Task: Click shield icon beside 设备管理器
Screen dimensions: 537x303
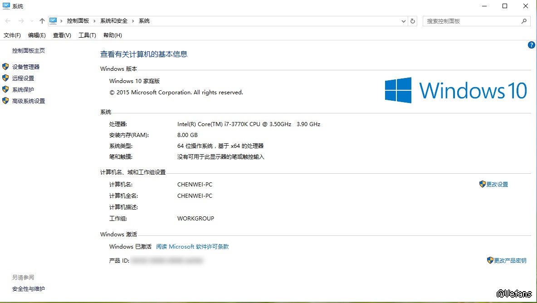Action: tap(5, 66)
